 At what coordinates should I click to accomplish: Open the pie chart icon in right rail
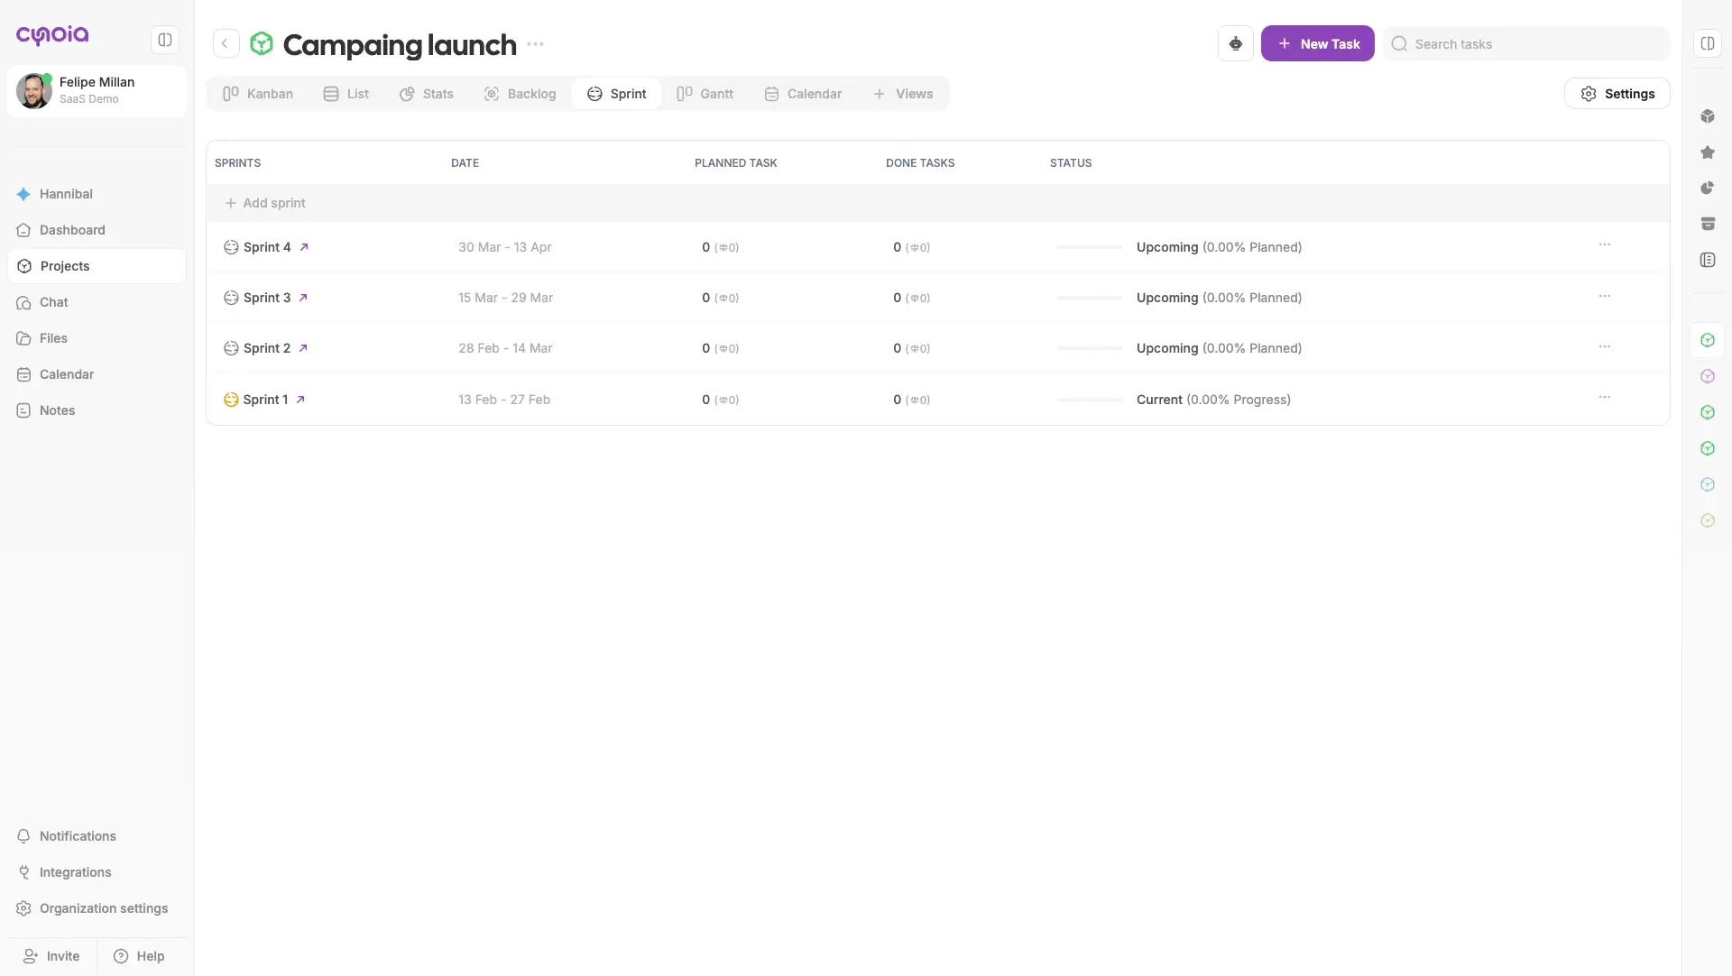[1707, 189]
